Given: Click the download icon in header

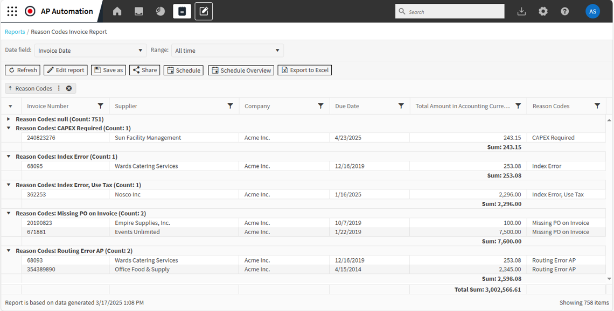Looking at the screenshot, I should (x=521, y=11).
